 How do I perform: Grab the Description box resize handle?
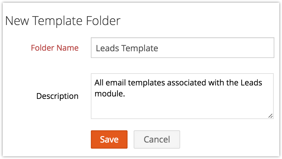point(270,116)
